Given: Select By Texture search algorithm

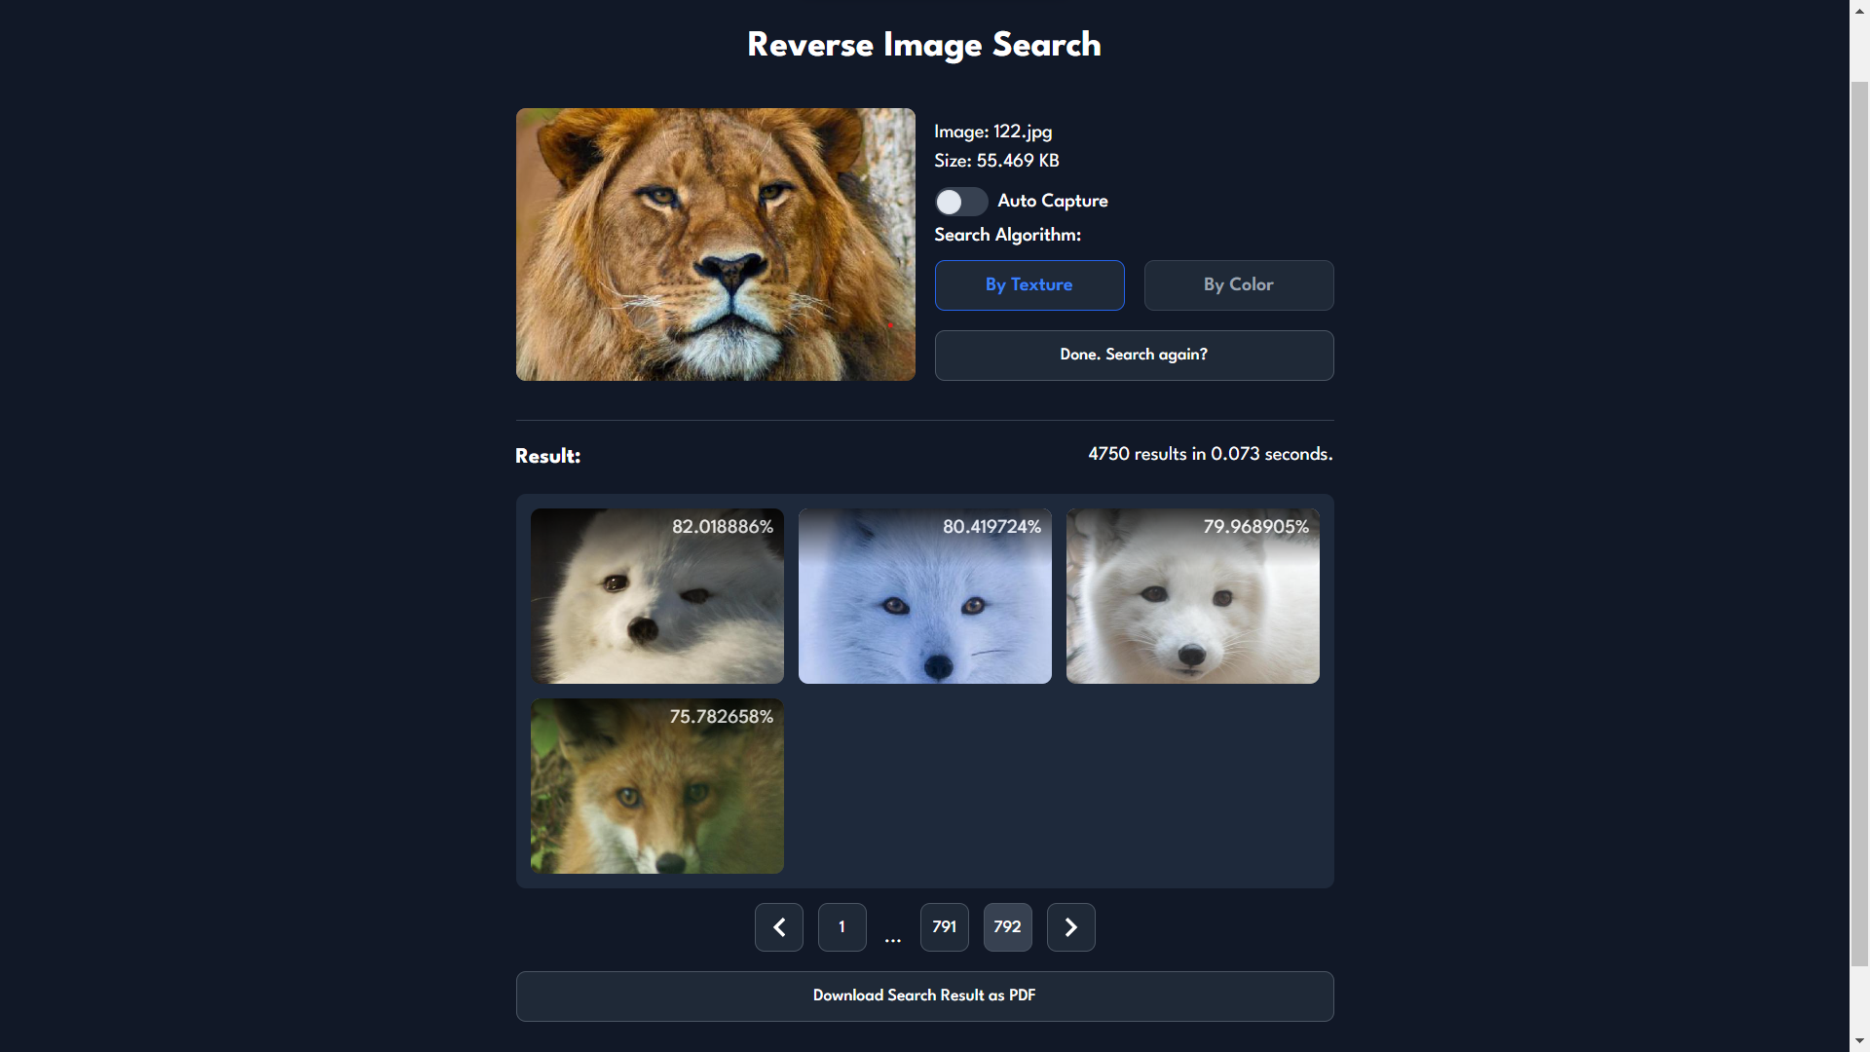Looking at the screenshot, I should click(1028, 285).
